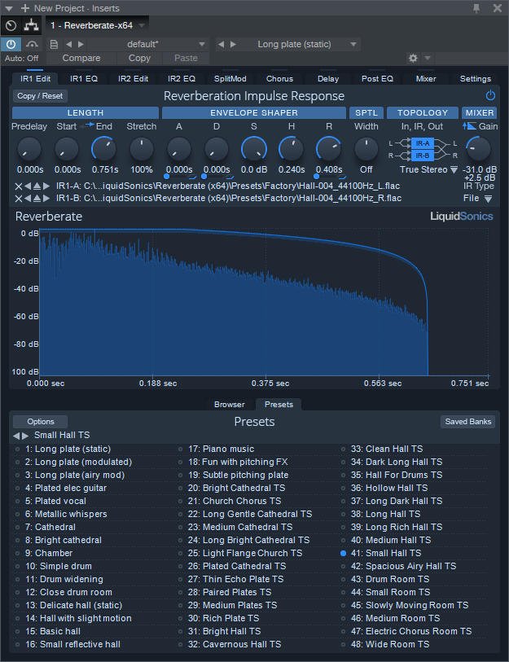509x662 pixels.
Task: Switch to the IR1 EQ tab
Action: (84, 78)
